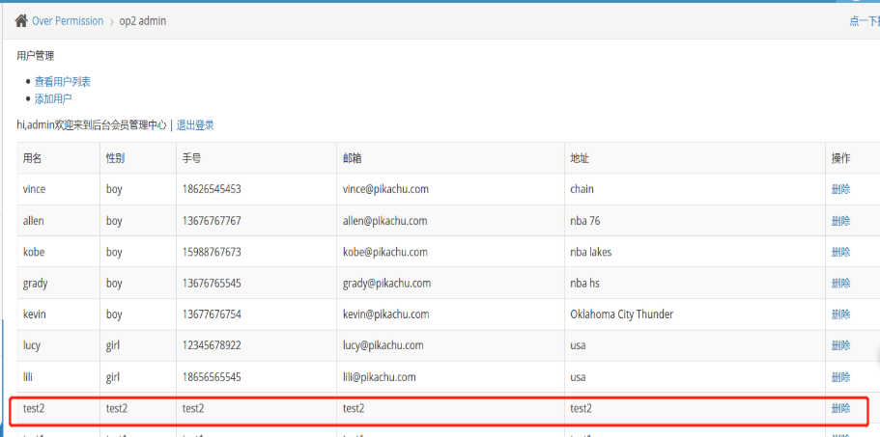Select the username cell kevin
Image resolution: width=880 pixels, height=437 pixels.
pyautogui.click(x=34, y=314)
